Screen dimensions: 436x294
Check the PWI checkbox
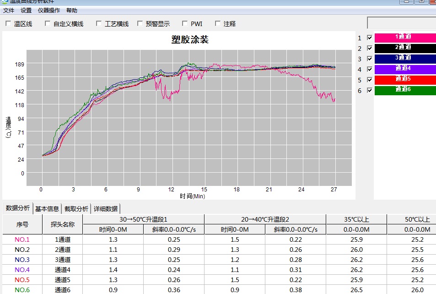185,24
